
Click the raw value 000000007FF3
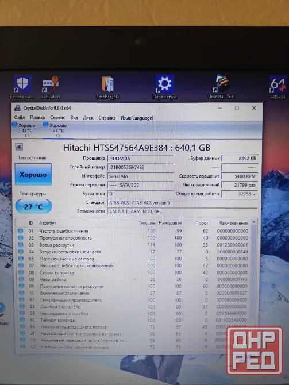(232, 279)
